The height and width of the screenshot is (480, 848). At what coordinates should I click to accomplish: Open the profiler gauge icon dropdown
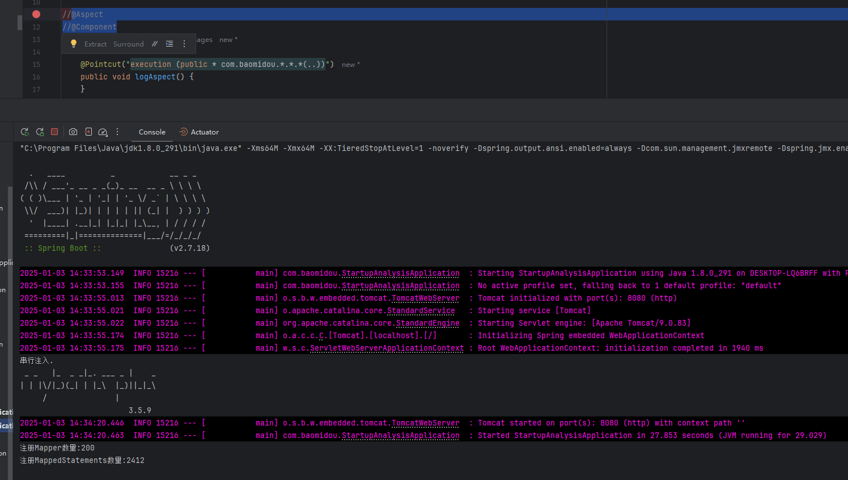point(103,132)
